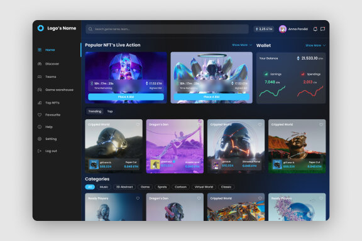Select the Music category chip
This screenshot has height=241, width=362.
click(104, 187)
